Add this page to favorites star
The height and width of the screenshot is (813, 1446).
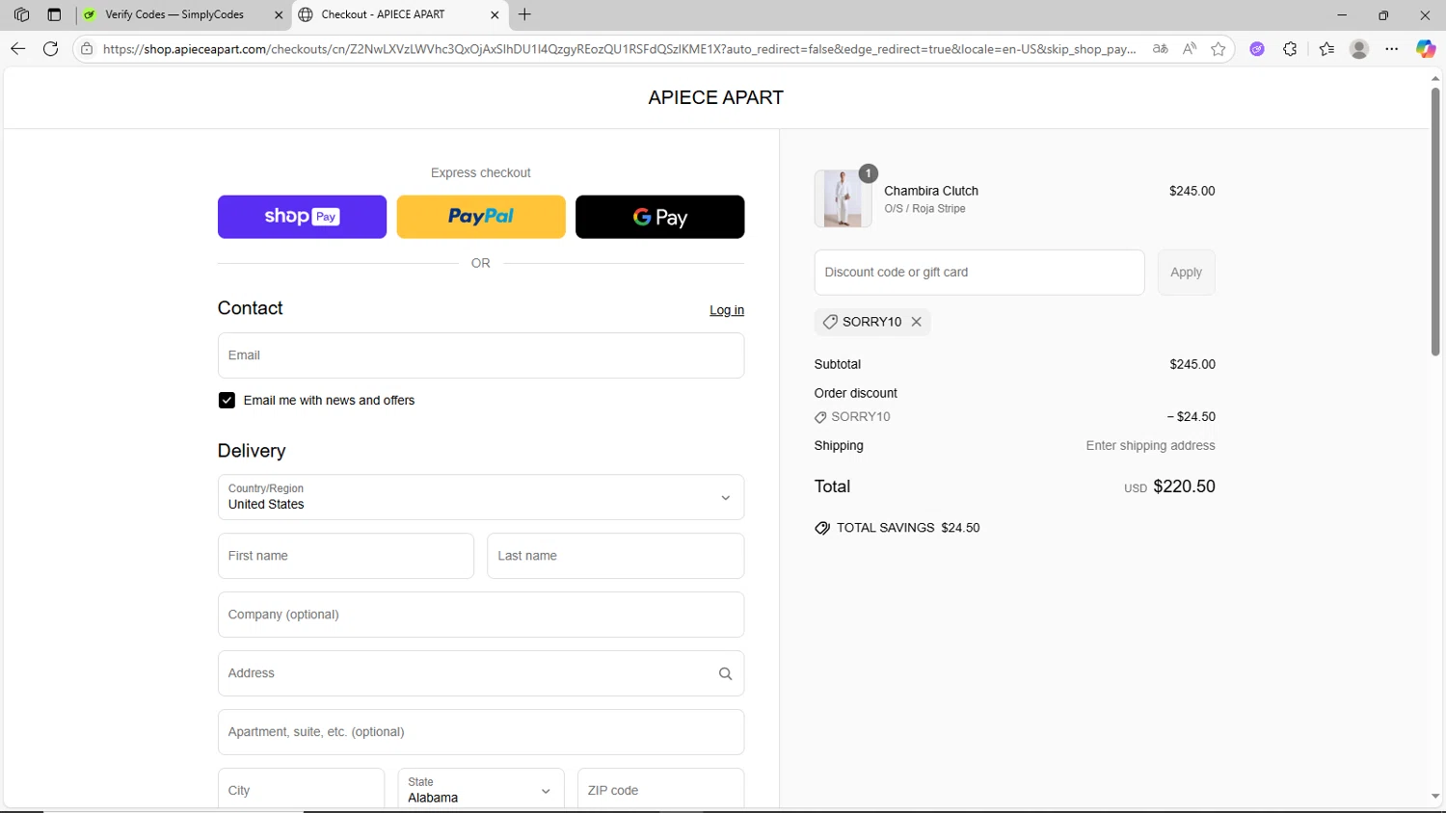pos(1218,49)
